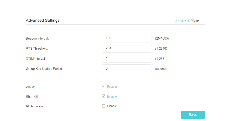Click the DTIM Interval label text
Viewport: 226px width, 121px height.
point(36,59)
